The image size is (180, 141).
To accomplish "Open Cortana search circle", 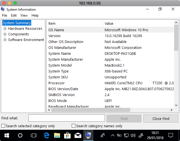I will click(x=20, y=135).
